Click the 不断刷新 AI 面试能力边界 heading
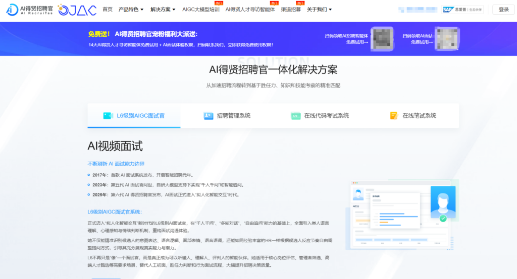The image size is (517, 279). [116, 164]
